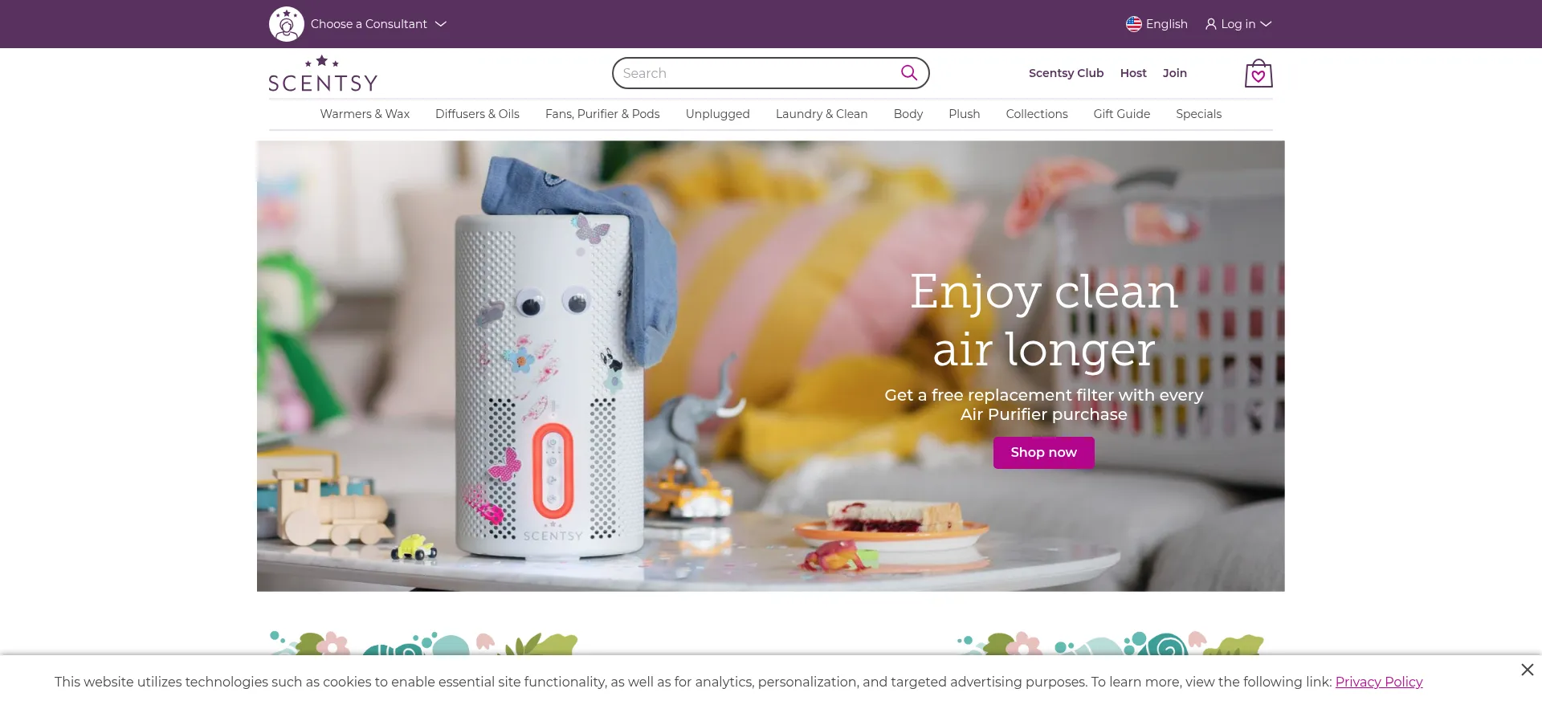Viewport: 1542px width, 713px height.
Task: Click the magnifying glass search icon
Action: click(x=909, y=73)
